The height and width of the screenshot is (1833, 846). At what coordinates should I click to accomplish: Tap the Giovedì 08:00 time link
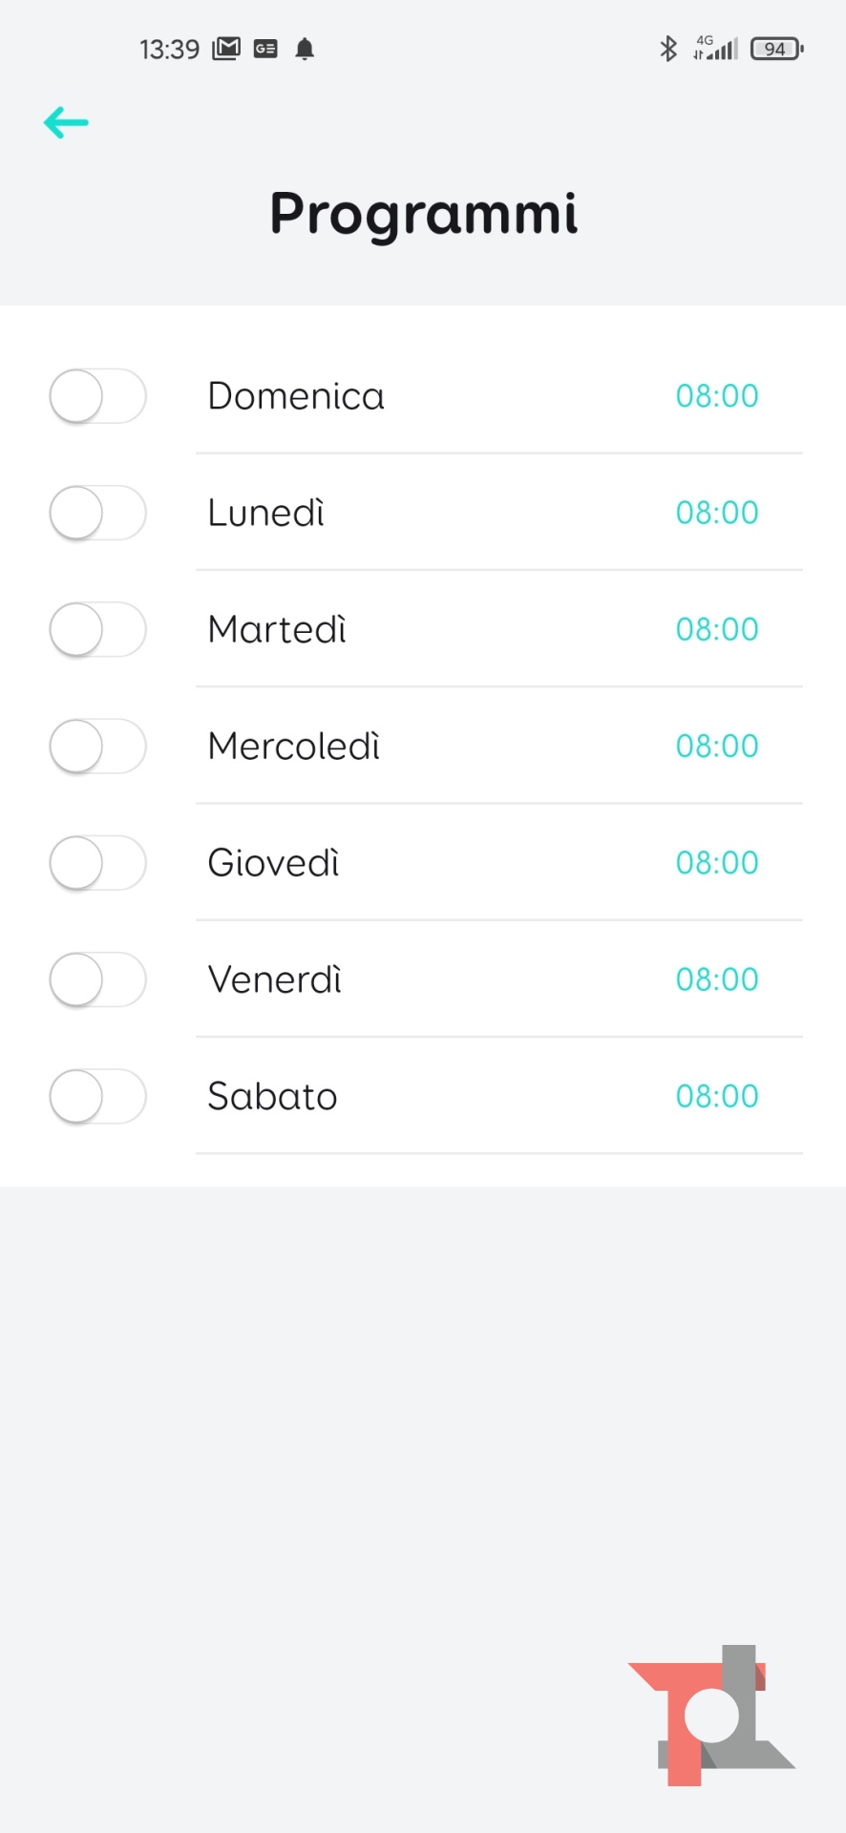tap(716, 863)
